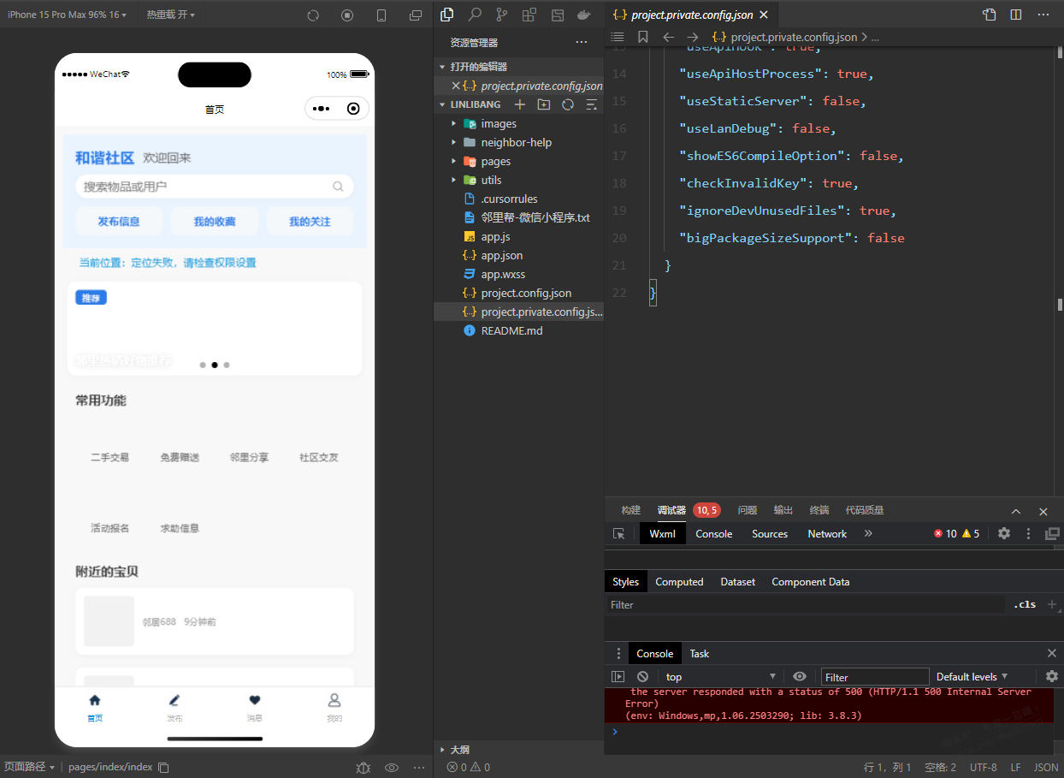The width and height of the screenshot is (1064, 778).
Task: Toggle the console live expression eye
Action: [800, 676]
